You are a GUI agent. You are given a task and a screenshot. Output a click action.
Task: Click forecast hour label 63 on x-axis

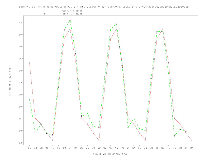(x=151, y=148)
